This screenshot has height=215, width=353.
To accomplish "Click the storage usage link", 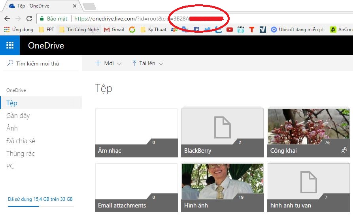I will [40, 199].
